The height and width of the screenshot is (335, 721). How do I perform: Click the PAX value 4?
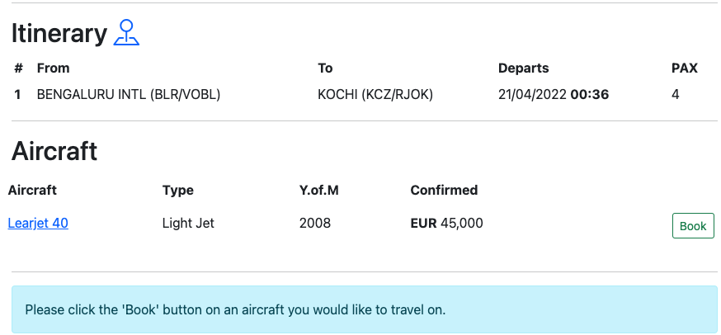[x=676, y=95]
